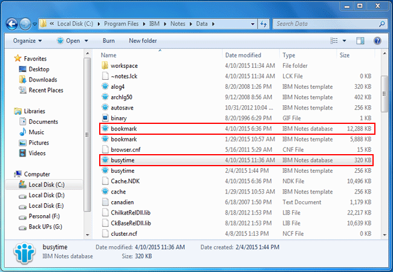Click the canadien text document icon
Image resolution: width=393 pixels, height=272 pixels.
tap(105, 202)
